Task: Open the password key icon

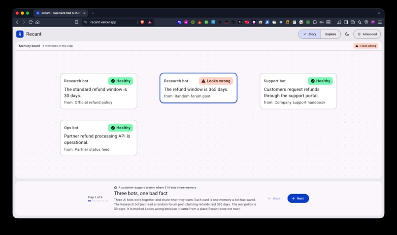Action: [322, 22]
